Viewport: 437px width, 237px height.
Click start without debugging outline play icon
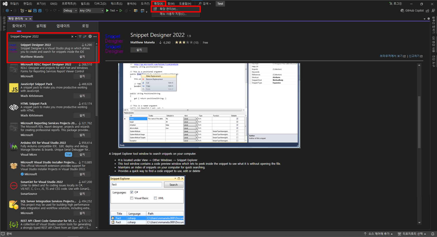121,11
